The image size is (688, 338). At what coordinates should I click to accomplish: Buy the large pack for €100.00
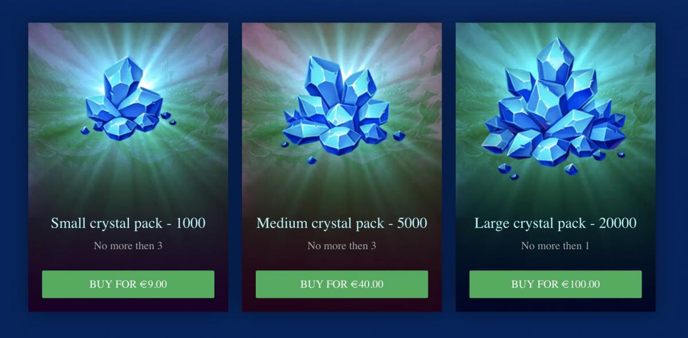556,284
